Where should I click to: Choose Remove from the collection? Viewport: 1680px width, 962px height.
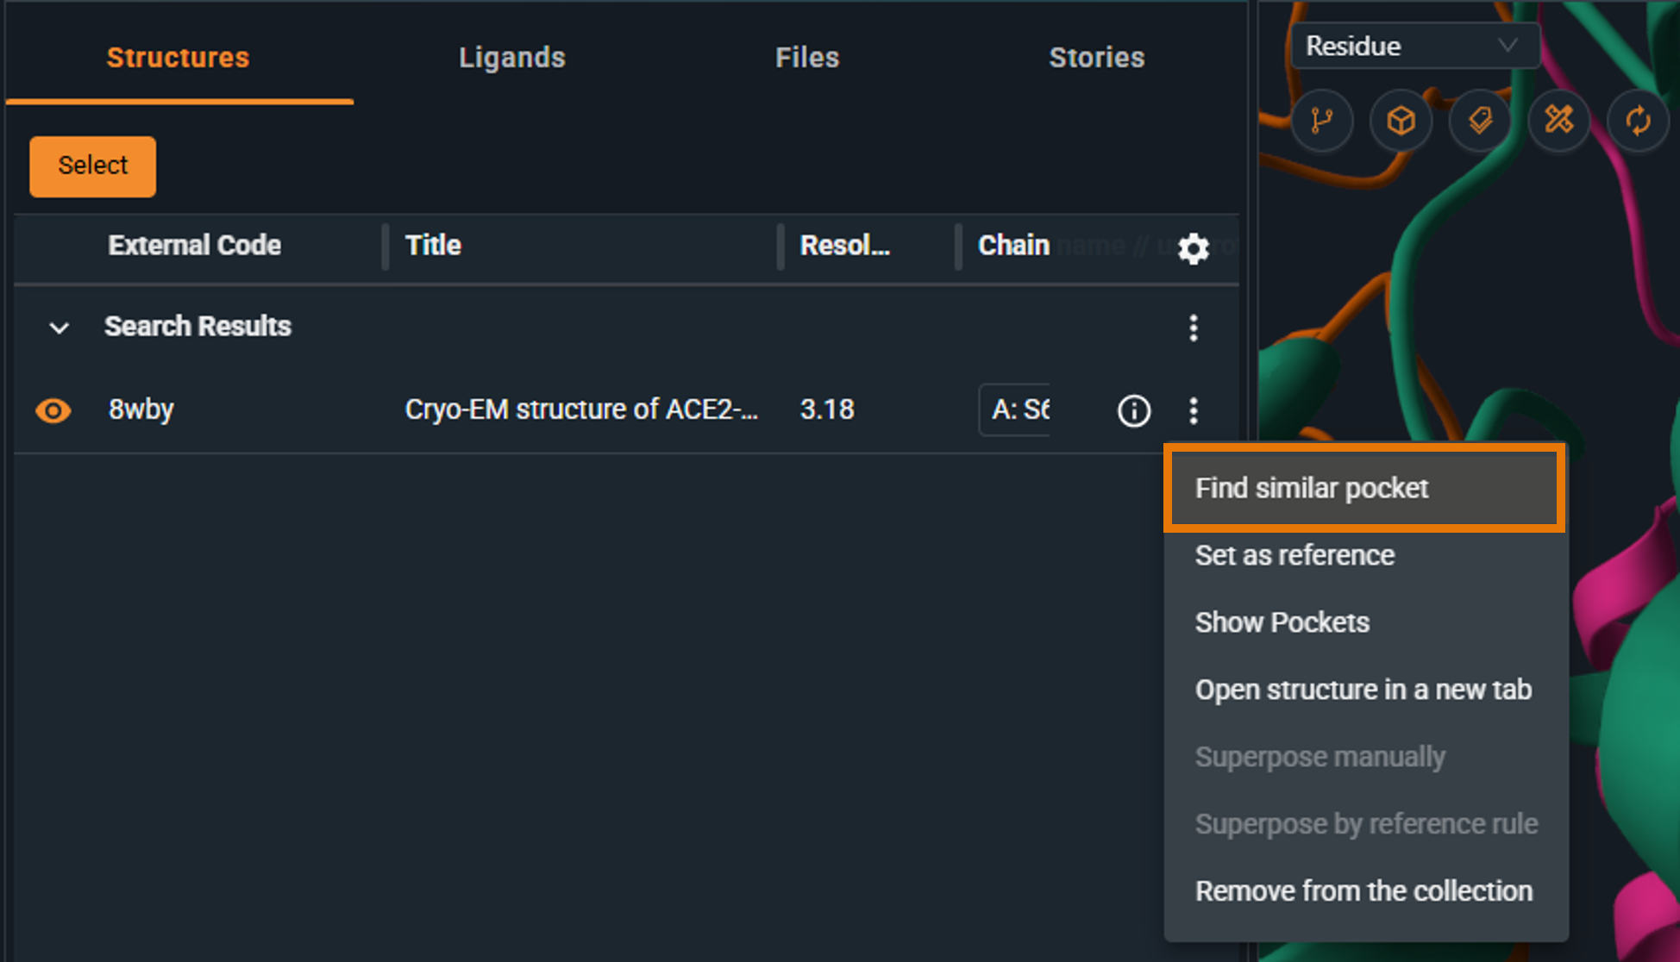click(x=1363, y=890)
